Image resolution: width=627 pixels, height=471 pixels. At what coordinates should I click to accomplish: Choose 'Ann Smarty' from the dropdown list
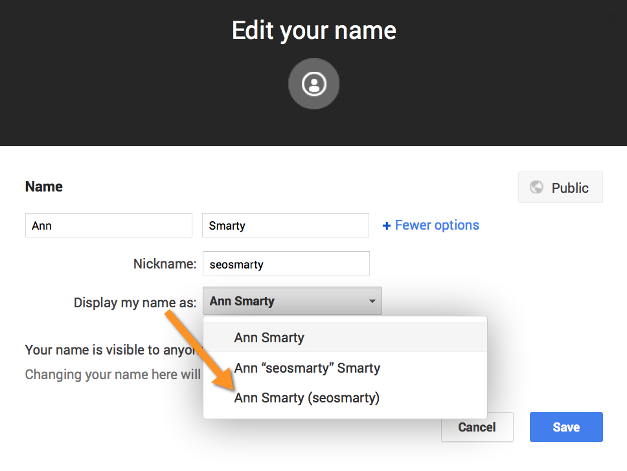(269, 338)
